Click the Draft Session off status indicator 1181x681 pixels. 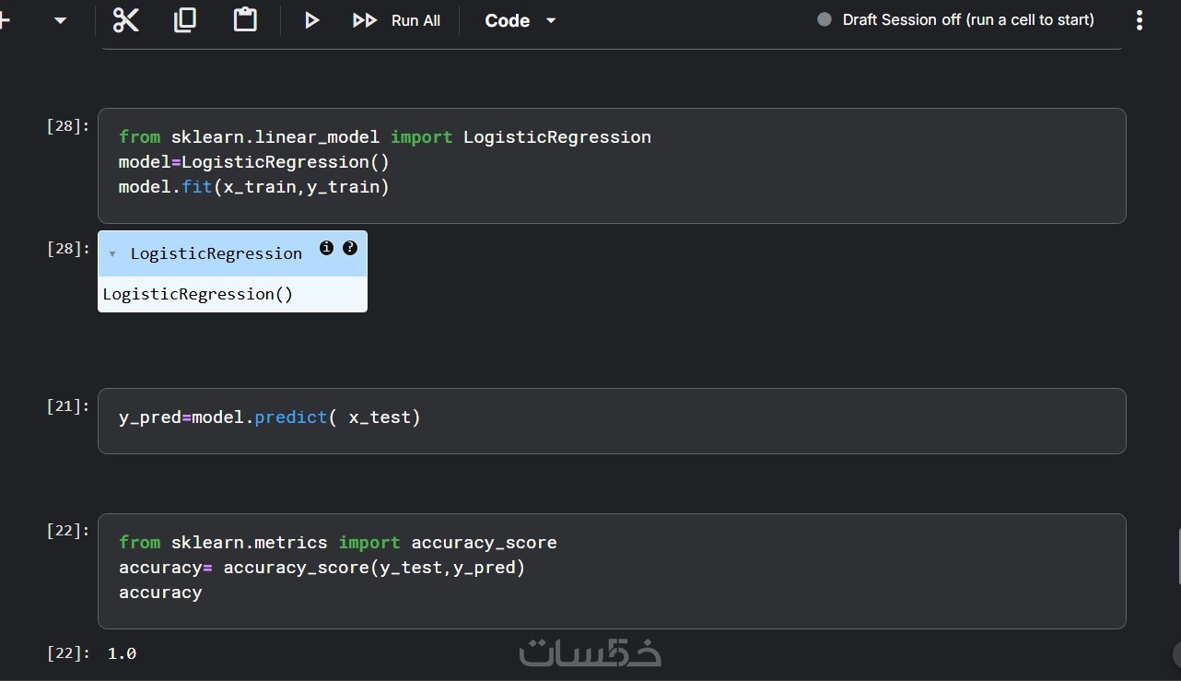956,19
